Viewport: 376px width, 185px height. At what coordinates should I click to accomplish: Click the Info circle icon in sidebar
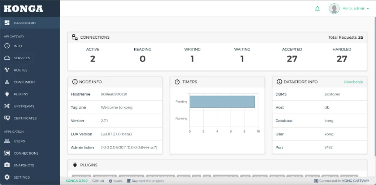point(7,46)
